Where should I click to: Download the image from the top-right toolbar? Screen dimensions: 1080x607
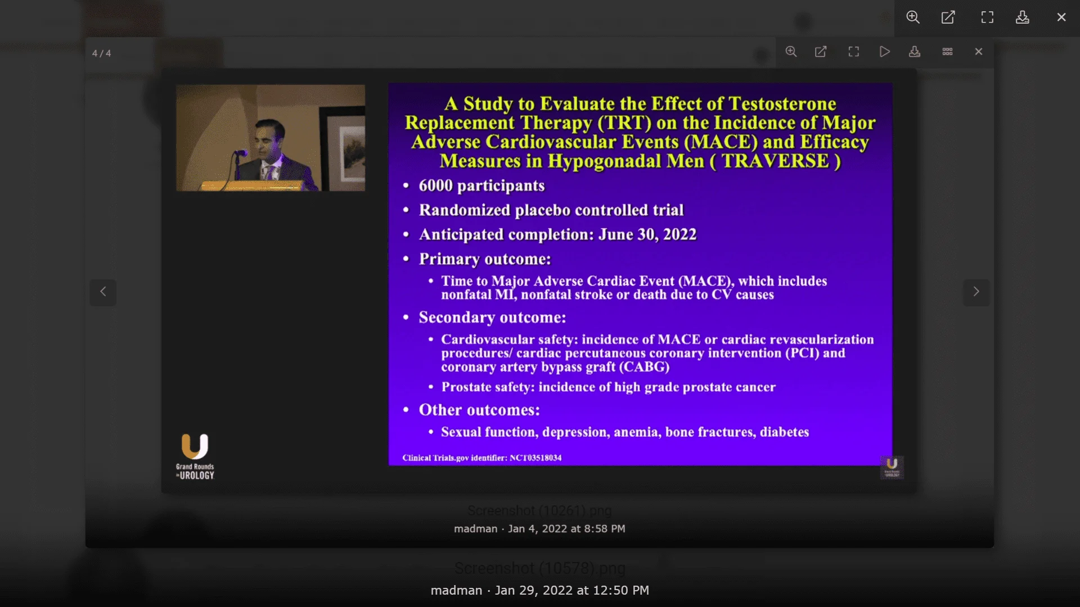point(1023,17)
